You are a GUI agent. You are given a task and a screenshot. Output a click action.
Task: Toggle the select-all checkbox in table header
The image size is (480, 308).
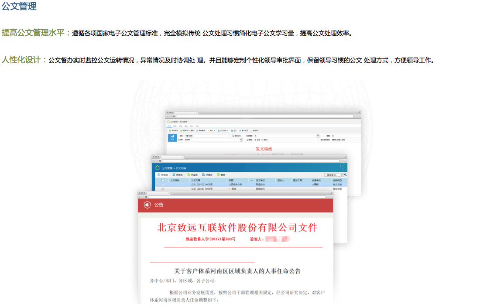(163, 180)
